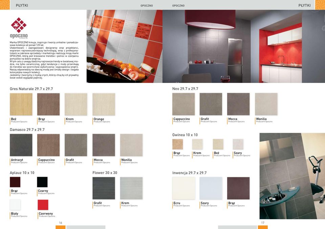The width and height of the screenshot is (325, 229).
Task: Click the Opoczno diamond logo
Action: 19,25
